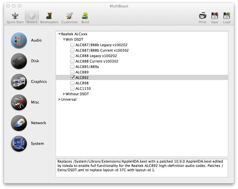Viewport: 238px width, 189px height.
Task: Go to the Build section
Action: coord(85,17)
